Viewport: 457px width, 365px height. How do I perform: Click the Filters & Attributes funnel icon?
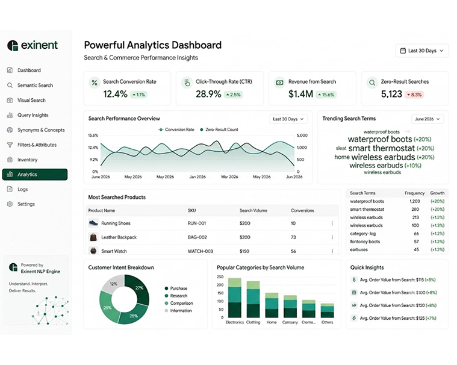click(10, 145)
